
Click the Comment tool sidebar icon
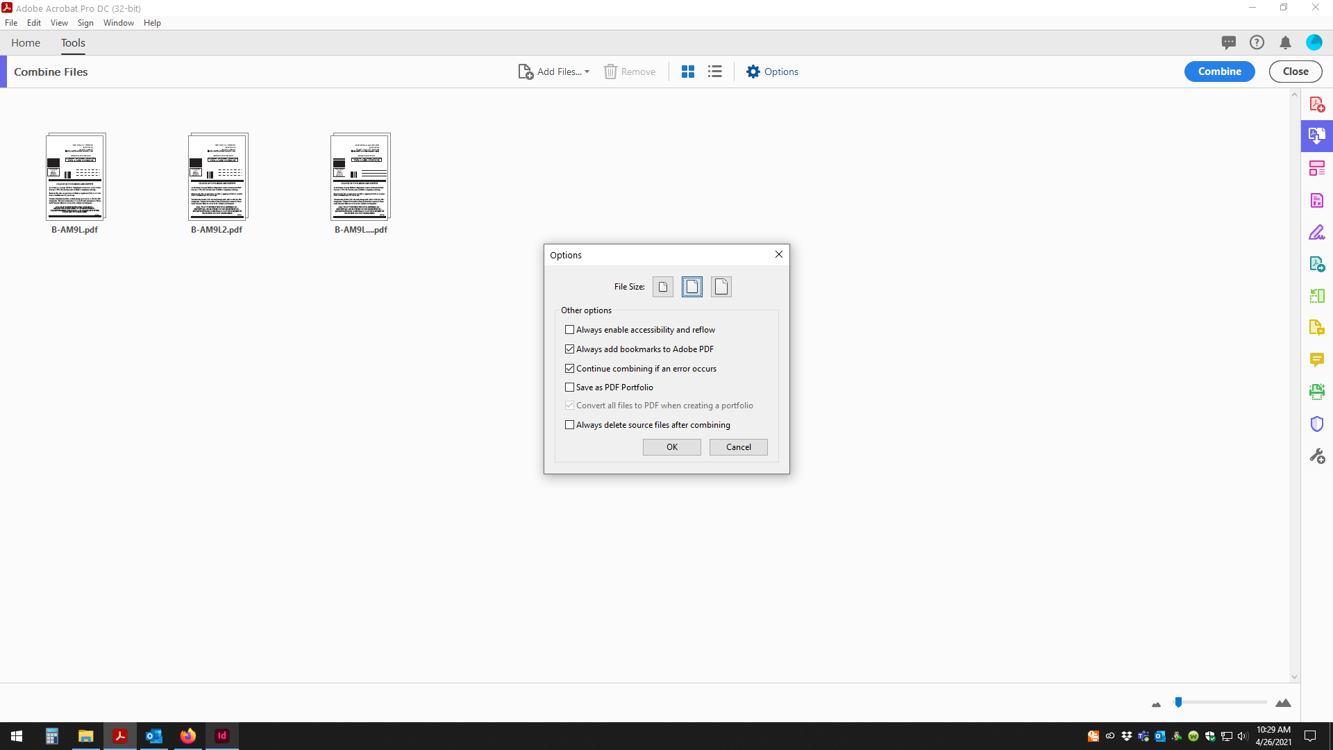pyautogui.click(x=1316, y=359)
